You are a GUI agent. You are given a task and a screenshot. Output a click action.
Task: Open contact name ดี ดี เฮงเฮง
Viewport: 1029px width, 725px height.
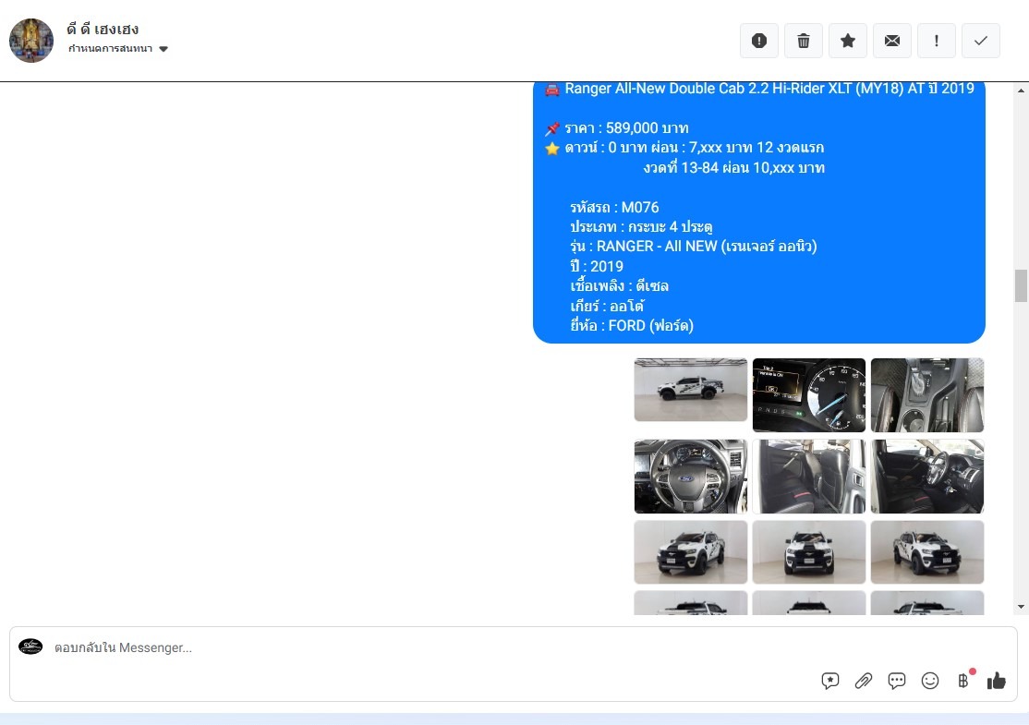coord(103,29)
